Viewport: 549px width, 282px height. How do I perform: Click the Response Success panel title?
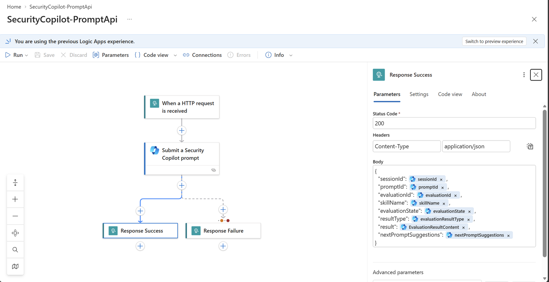[x=411, y=75]
